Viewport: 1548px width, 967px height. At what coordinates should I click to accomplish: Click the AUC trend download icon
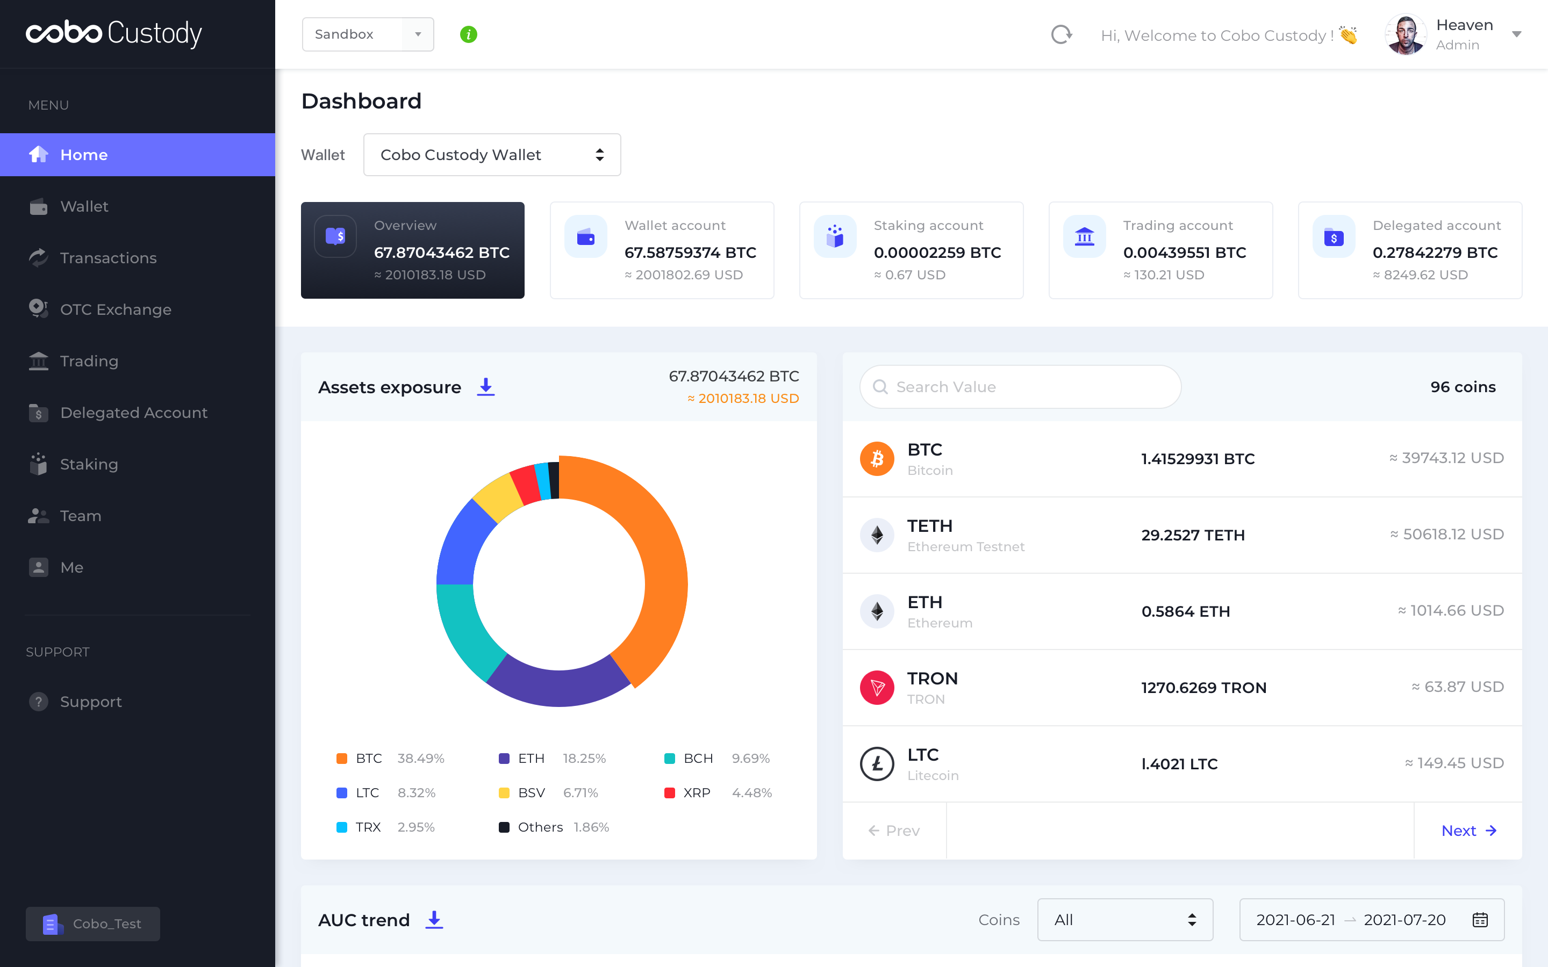point(434,920)
